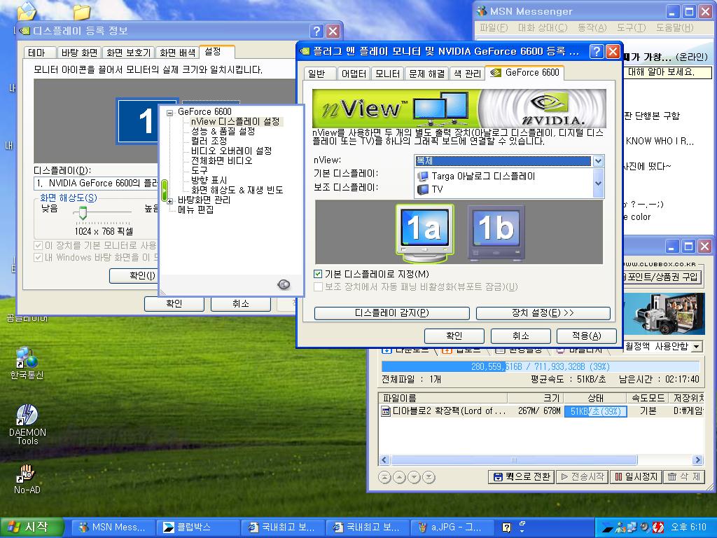Toggle the 이 장치를 기본 모니터로 사용 checkbox

39,246
